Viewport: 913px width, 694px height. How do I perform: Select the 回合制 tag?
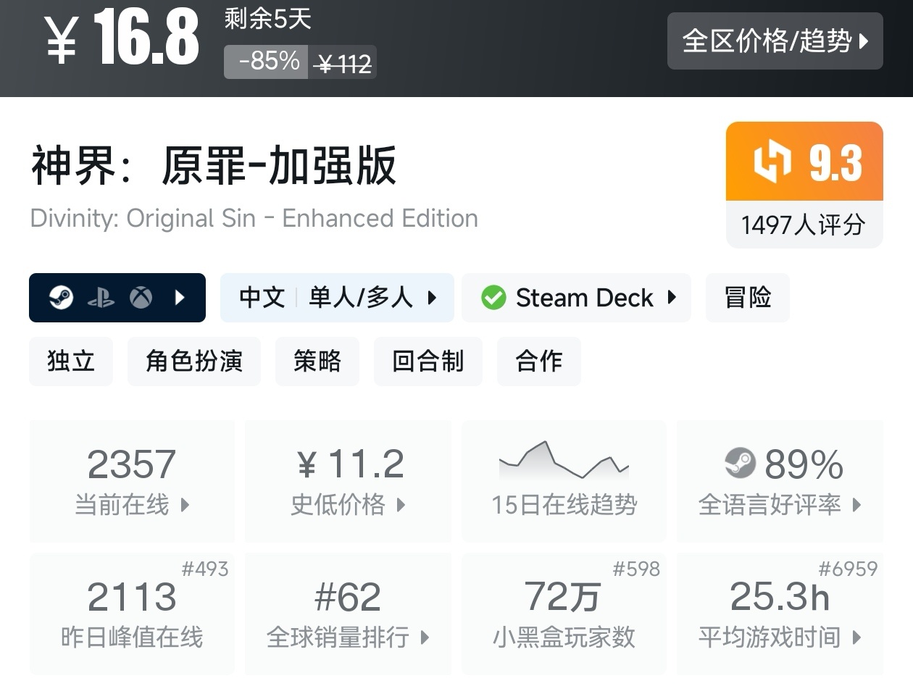(x=428, y=361)
